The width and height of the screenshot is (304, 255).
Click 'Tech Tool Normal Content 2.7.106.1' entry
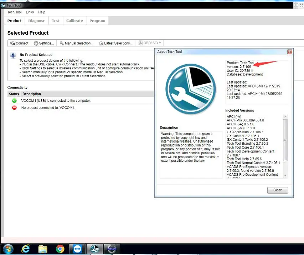[x=253, y=163]
